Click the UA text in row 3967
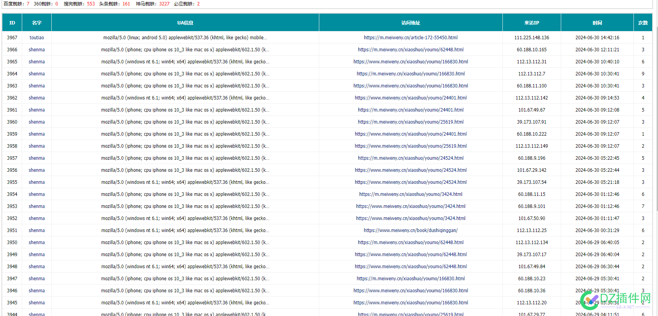658x316 pixels. coord(185,38)
